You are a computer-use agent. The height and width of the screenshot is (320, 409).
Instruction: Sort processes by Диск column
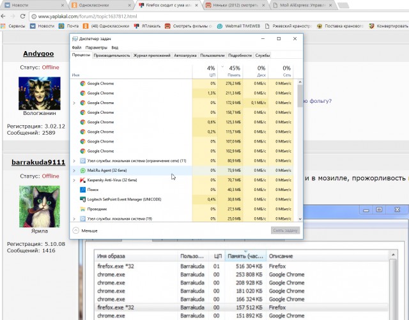pos(255,71)
